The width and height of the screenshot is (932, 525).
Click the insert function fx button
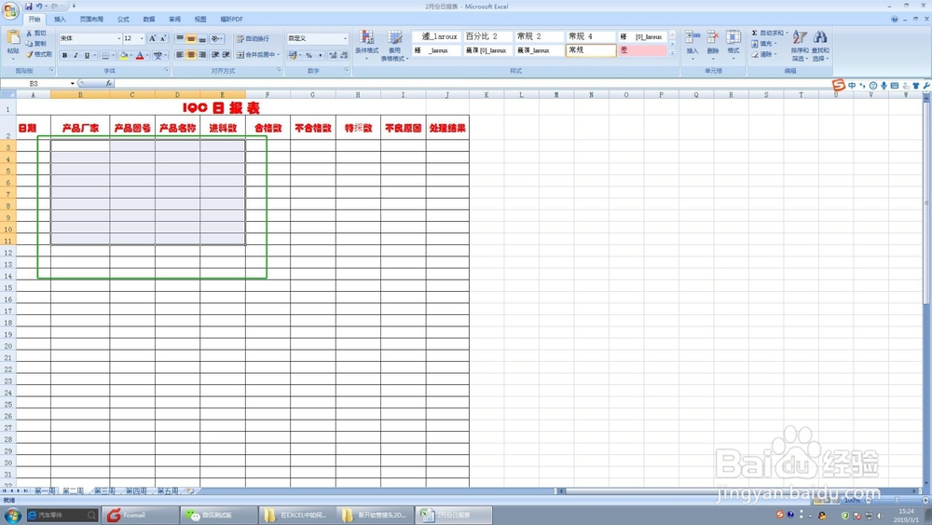coord(109,83)
